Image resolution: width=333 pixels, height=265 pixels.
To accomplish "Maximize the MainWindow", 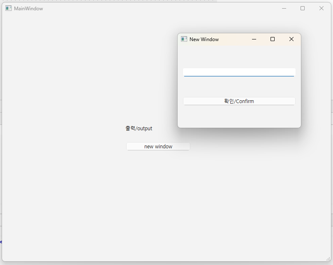I will point(303,8).
